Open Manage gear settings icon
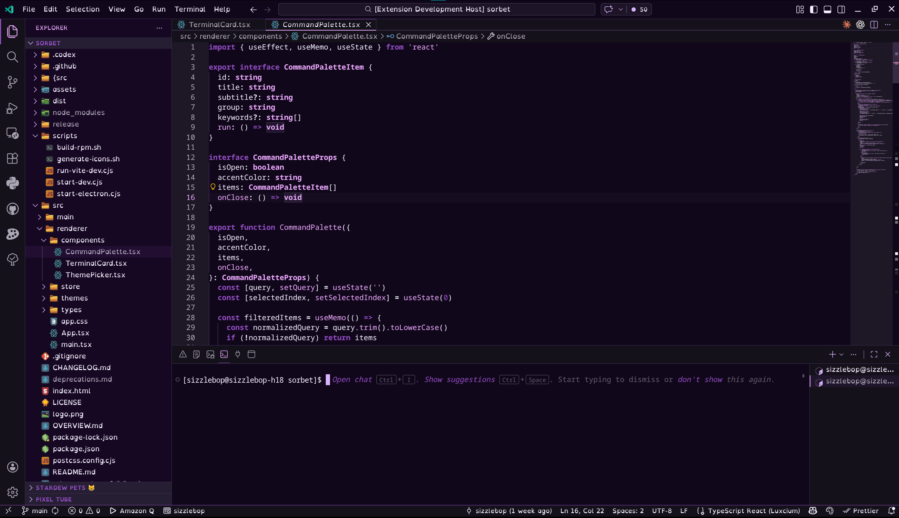899x518 pixels. (12, 492)
